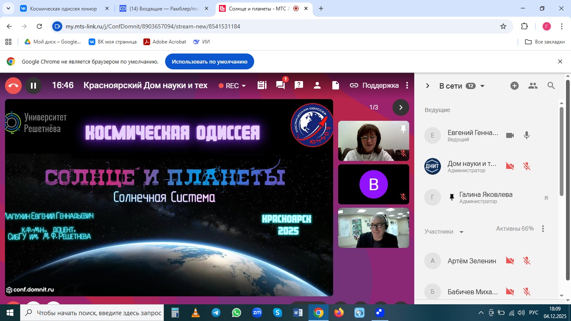Search participants with the magnifier icon

click(x=551, y=86)
